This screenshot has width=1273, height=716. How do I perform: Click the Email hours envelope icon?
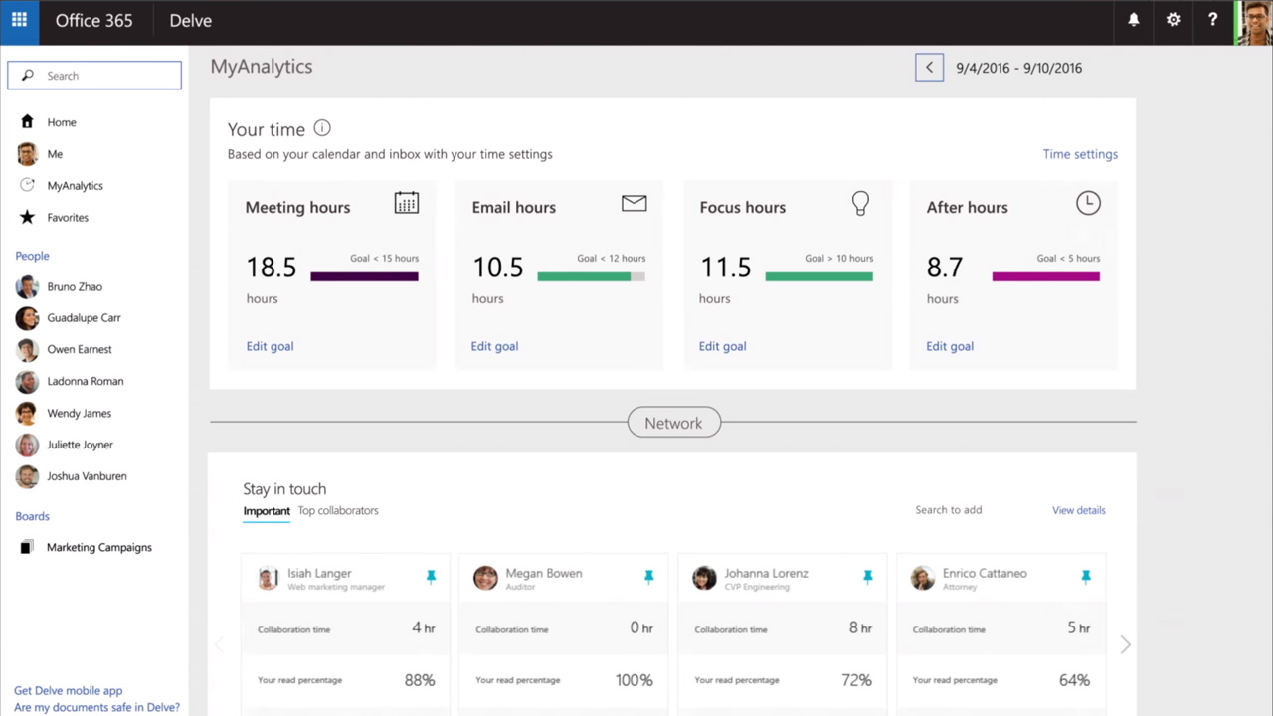click(634, 203)
